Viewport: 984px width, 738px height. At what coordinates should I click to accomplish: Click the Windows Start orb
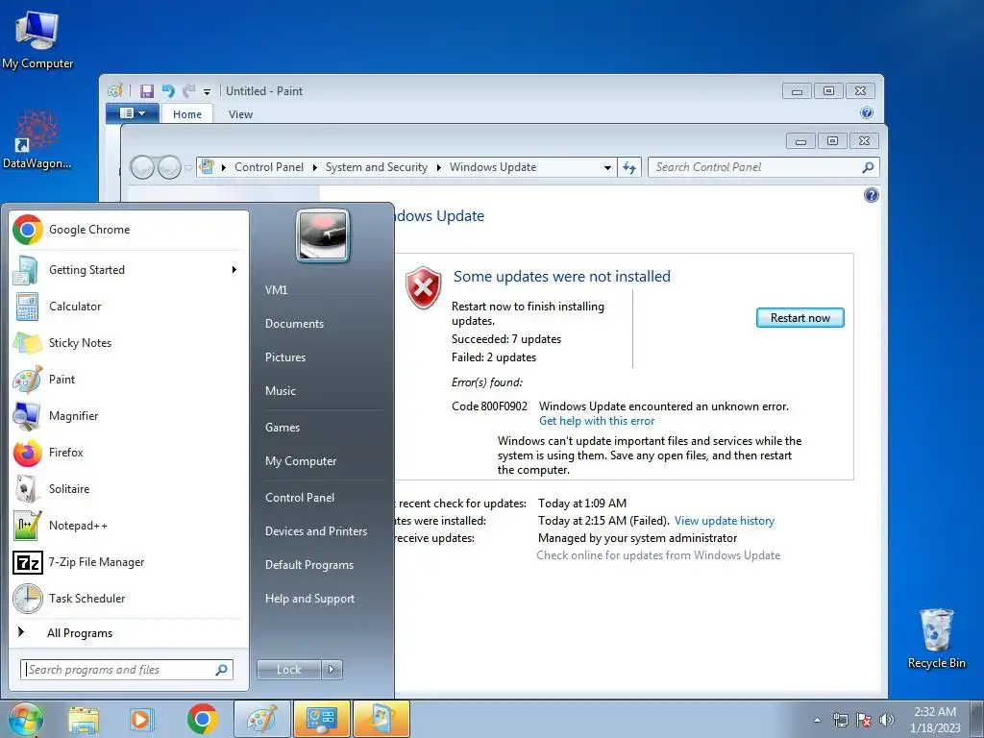(x=26, y=719)
